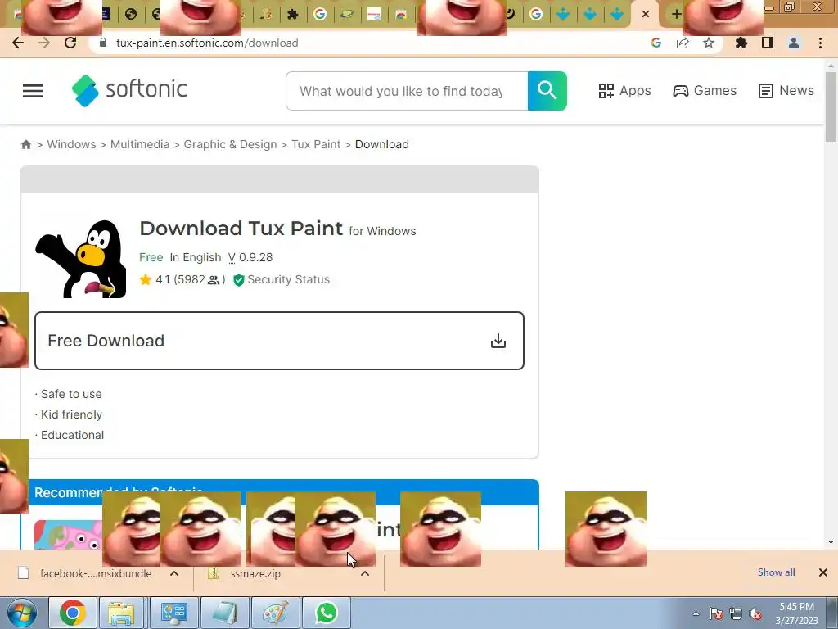Switch to the puzzle-piece icon tab
The height and width of the screenshot is (629, 838).
[x=292, y=14]
